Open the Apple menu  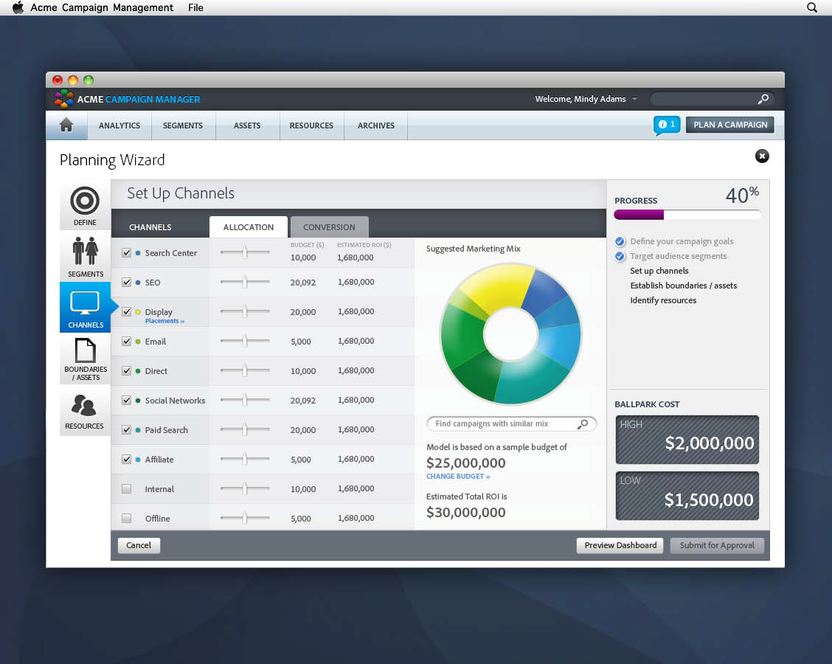[x=18, y=7]
